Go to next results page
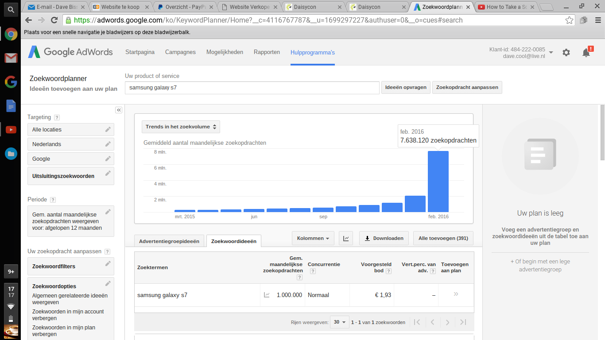Screen dimensions: 605x340 pyautogui.click(x=448, y=322)
